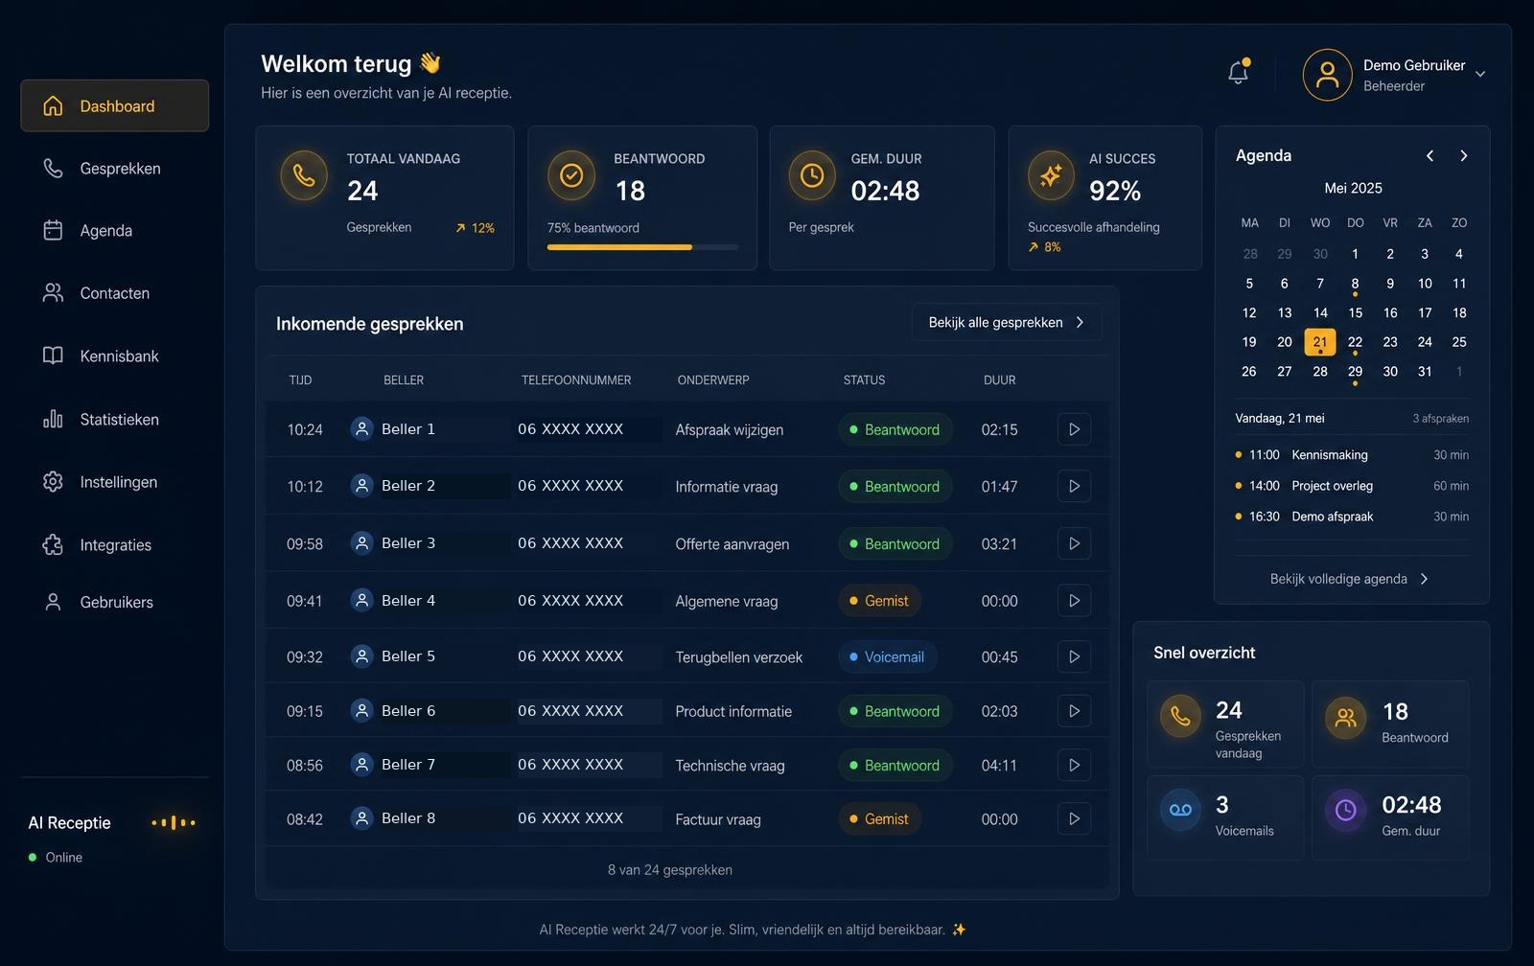Click the Voicemail status badge for Beller 5
The height and width of the screenshot is (966, 1534).
tap(887, 656)
